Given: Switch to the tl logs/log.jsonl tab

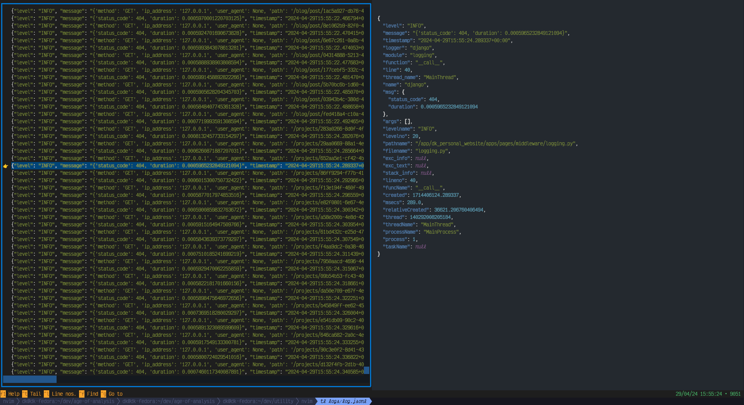Looking at the screenshot, I should pos(343,401).
